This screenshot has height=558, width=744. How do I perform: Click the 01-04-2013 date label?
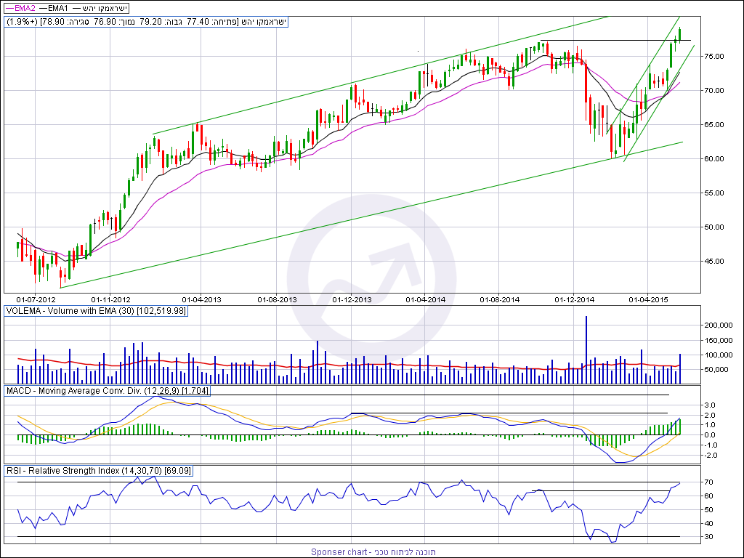tap(201, 300)
